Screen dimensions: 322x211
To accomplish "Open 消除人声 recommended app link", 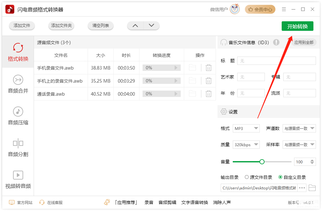I will 222,202.
